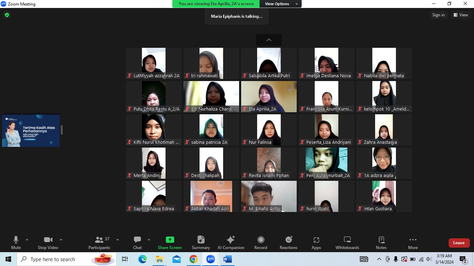Expand the audio options arrow beside Mute
474x266 pixels.
[27, 240]
